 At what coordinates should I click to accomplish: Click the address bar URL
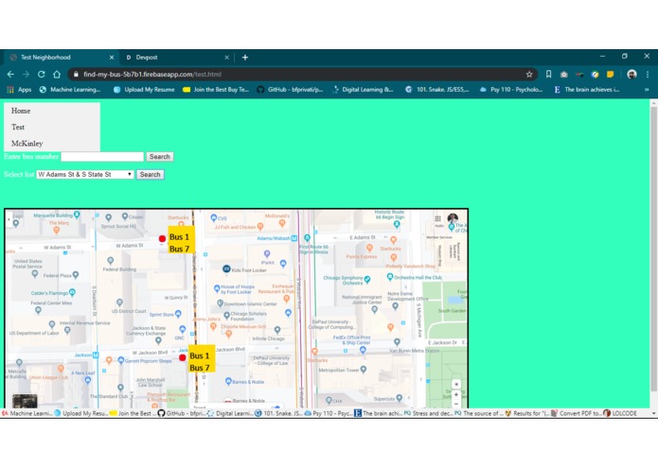coord(151,74)
